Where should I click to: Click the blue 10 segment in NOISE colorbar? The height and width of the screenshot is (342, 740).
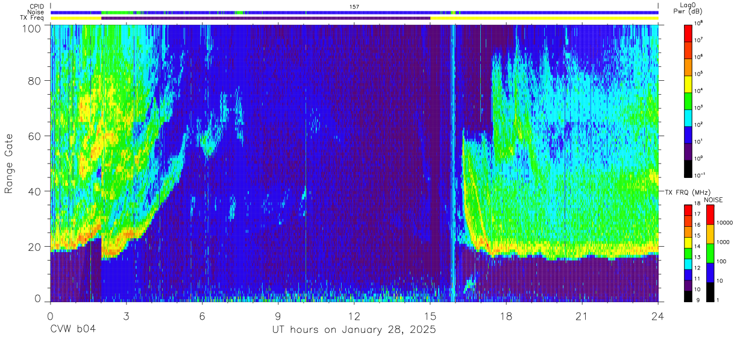pyautogui.click(x=710, y=272)
